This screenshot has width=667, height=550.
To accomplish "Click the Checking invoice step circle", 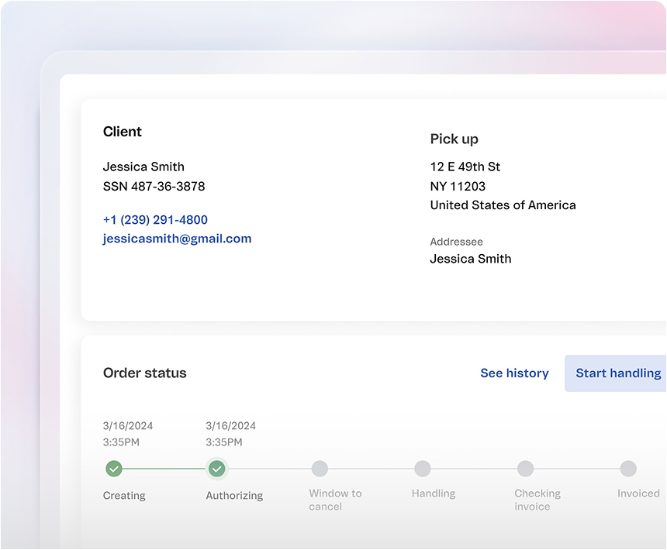I will pos(525,469).
